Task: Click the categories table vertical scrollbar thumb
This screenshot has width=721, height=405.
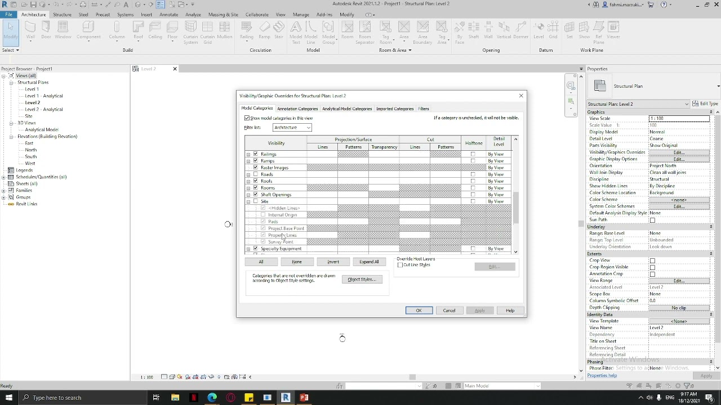Action: pyautogui.click(x=515, y=207)
